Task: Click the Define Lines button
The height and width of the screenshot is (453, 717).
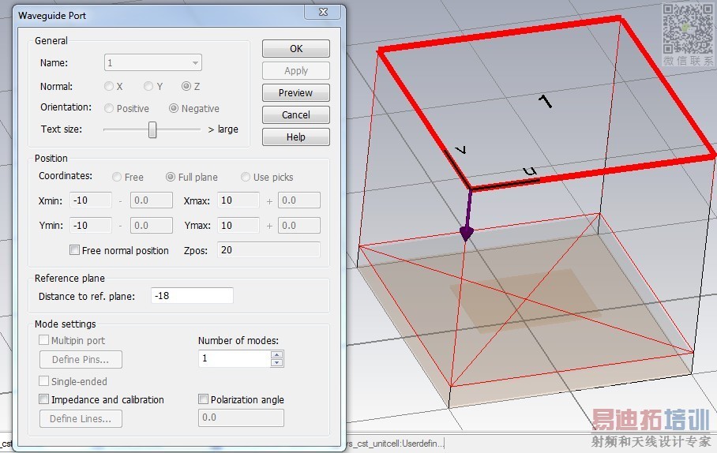Action: [81, 419]
